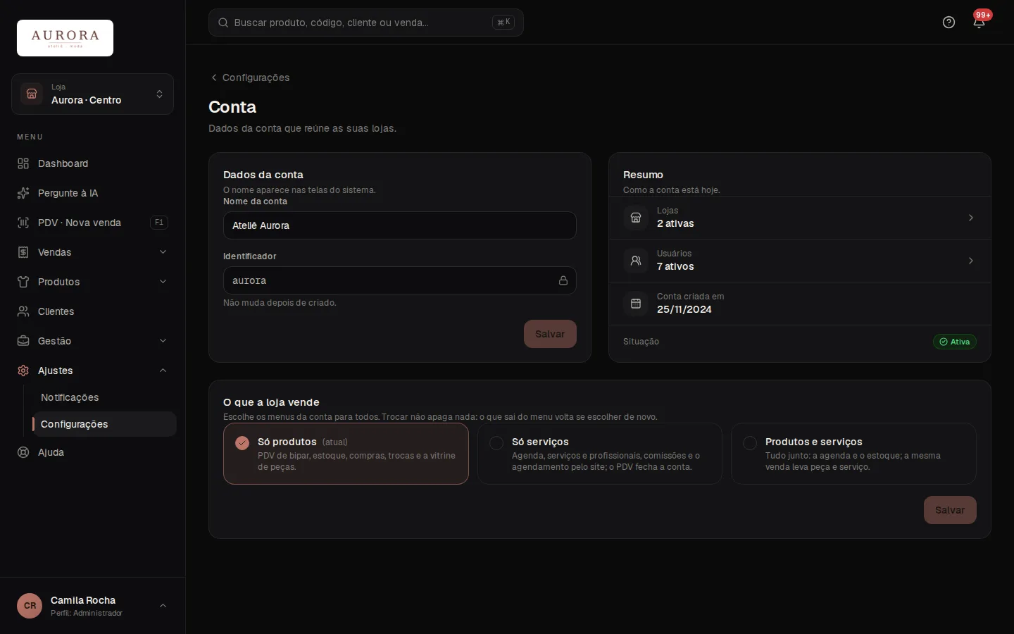The image size is (1014, 634).
Task: Save the Dados da conta form
Action: click(x=550, y=334)
